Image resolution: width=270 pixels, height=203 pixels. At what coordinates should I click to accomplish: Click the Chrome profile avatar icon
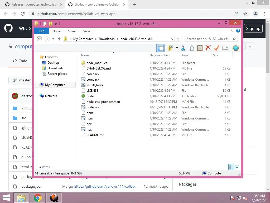256,14
